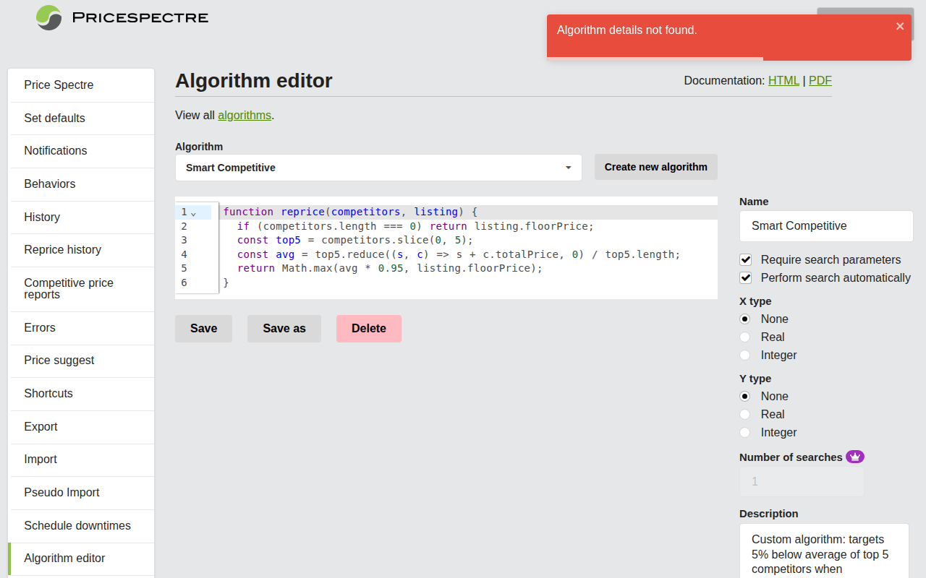Image resolution: width=926 pixels, height=578 pixels.
Task: Click Save as to duplicate the algorithm
Action: [284, 328]
